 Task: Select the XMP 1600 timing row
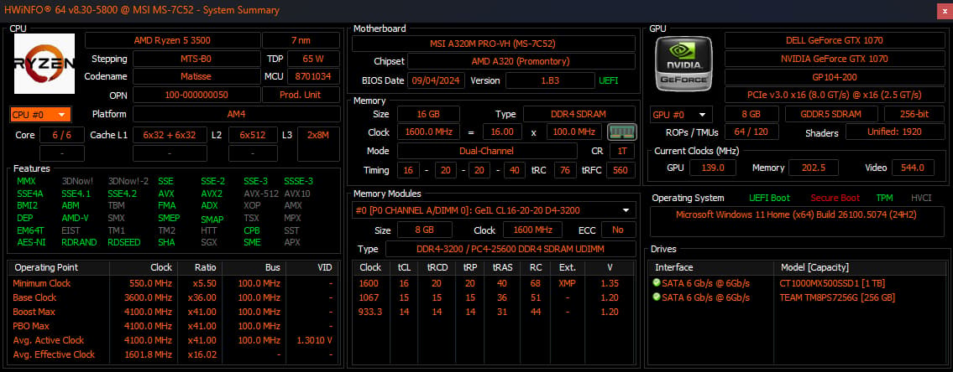click(x=494, y=283)
